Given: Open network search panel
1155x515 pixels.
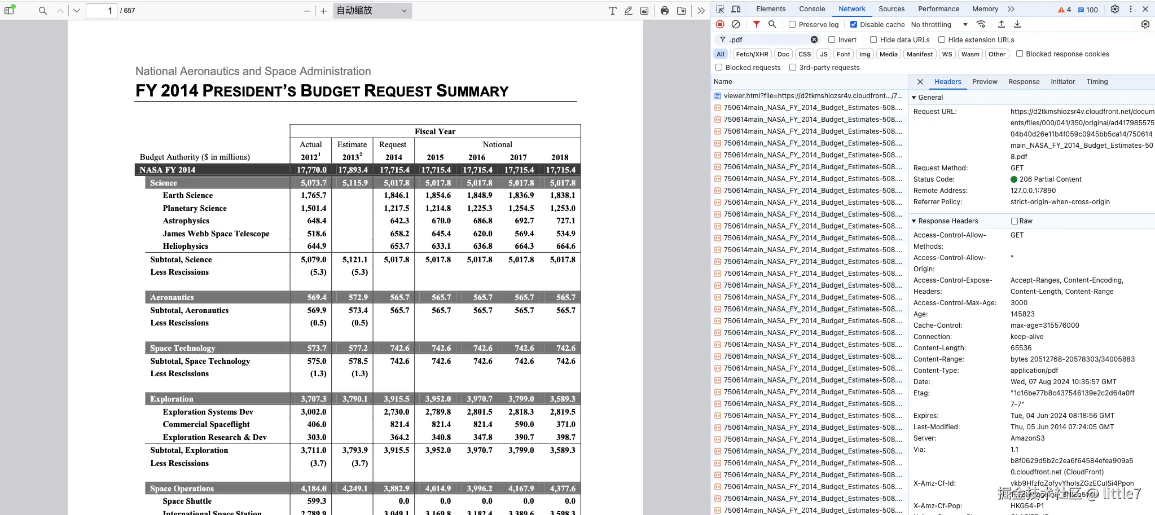Looking at the screenshot, I should 772,24.
